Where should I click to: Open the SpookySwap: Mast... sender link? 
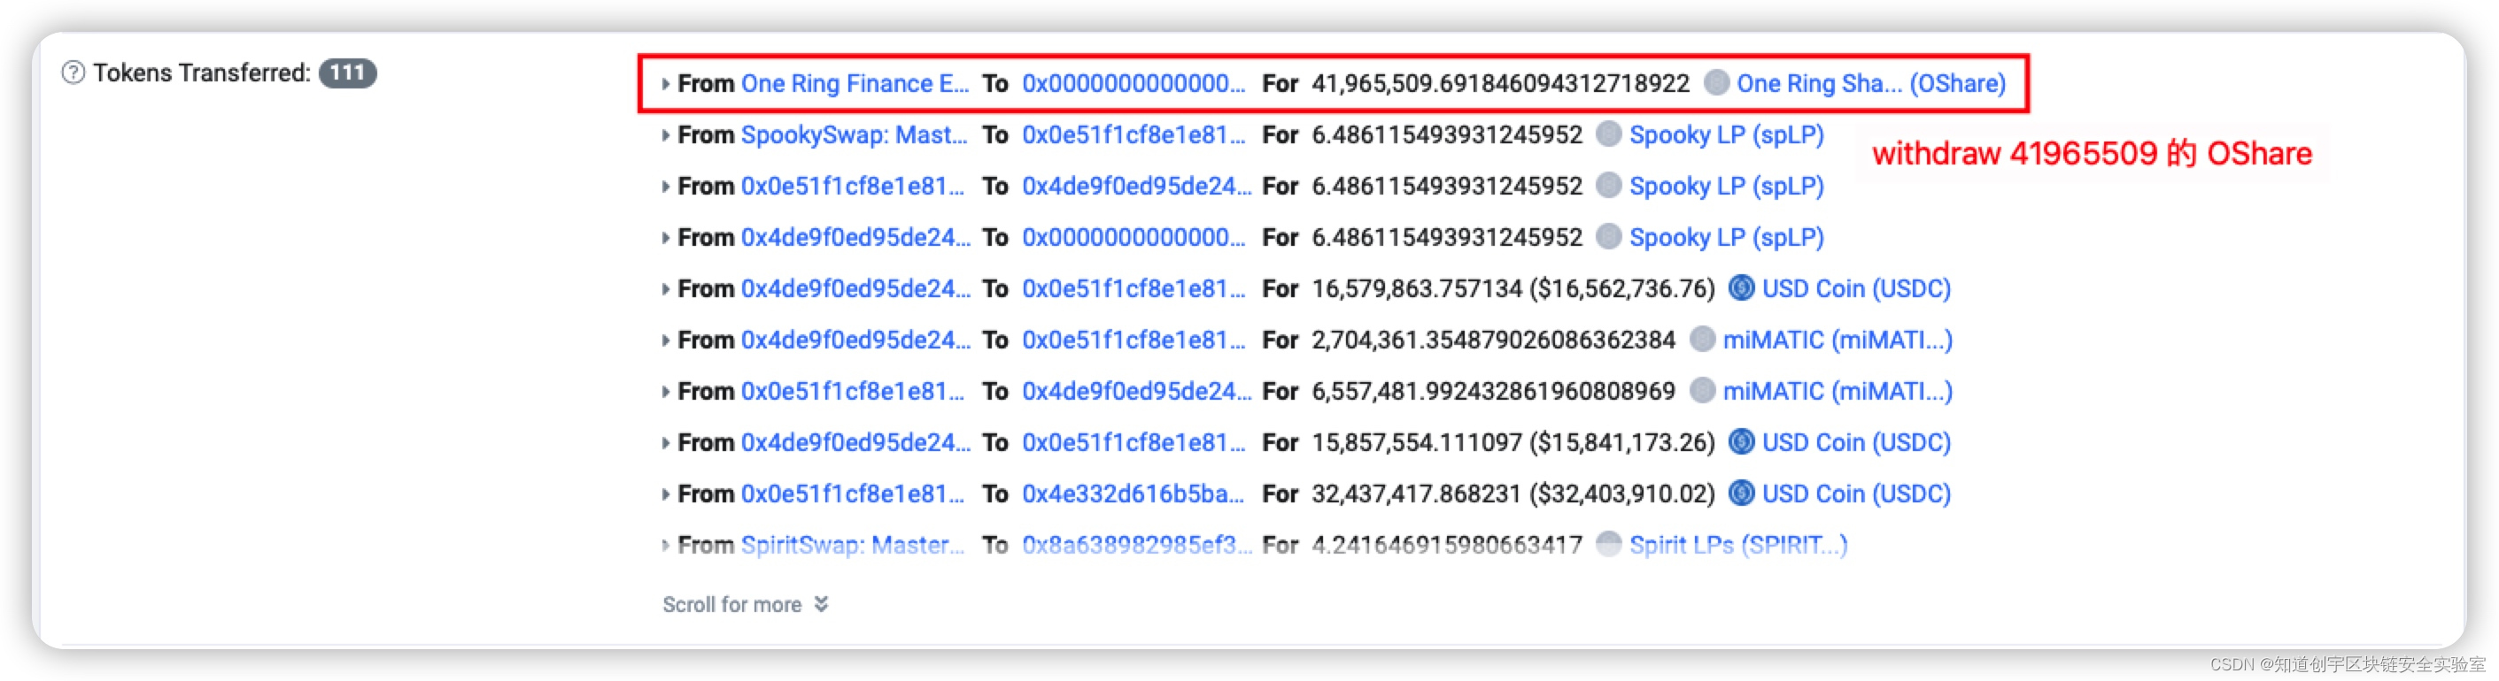click(854, 134)
